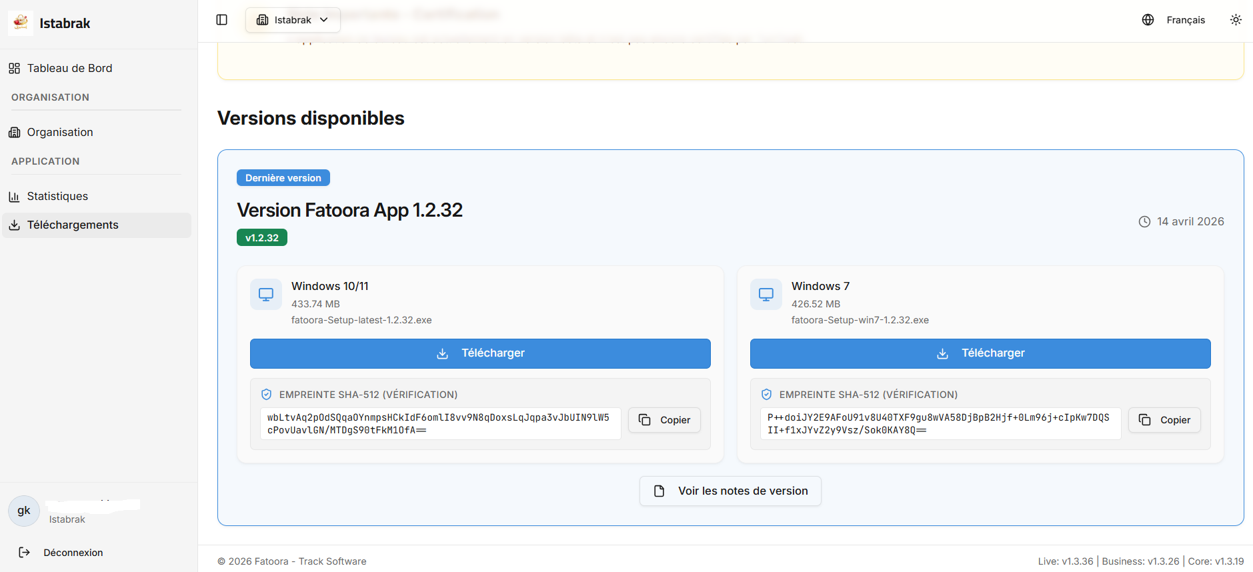The width and height of the screenshot is (1253, 572).
Task: Click the Statistiques chart icon
Action: pos(14,197)
